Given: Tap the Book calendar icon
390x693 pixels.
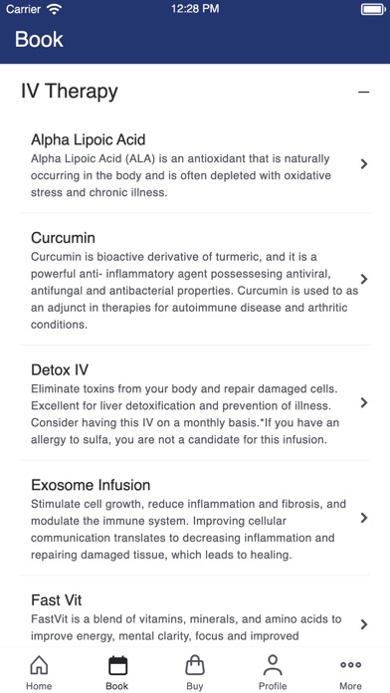Looking at the screenshot, I should coord(117,665).
